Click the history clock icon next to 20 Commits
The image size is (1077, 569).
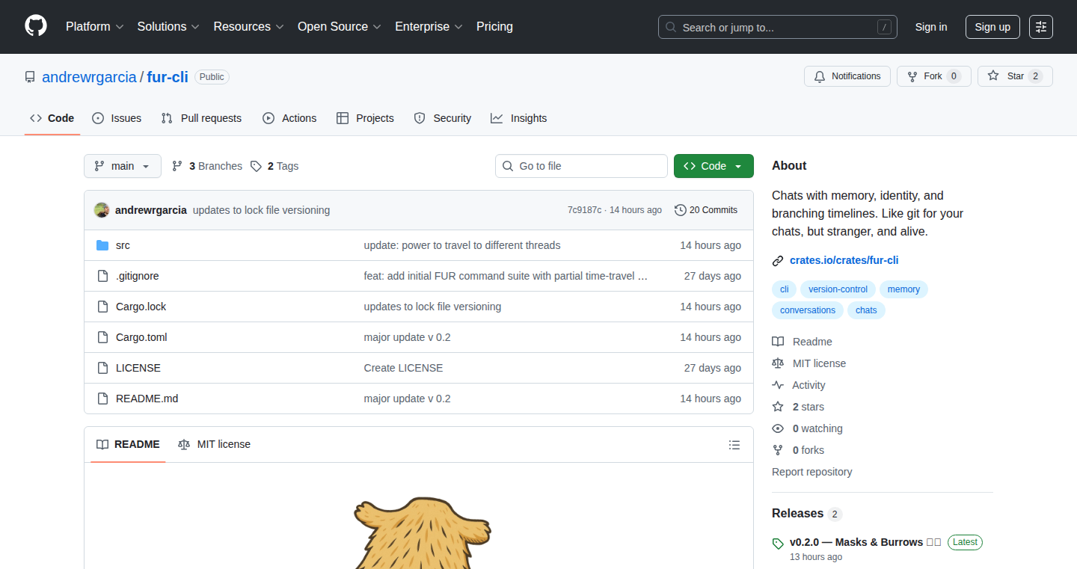(x=680, y=210)
